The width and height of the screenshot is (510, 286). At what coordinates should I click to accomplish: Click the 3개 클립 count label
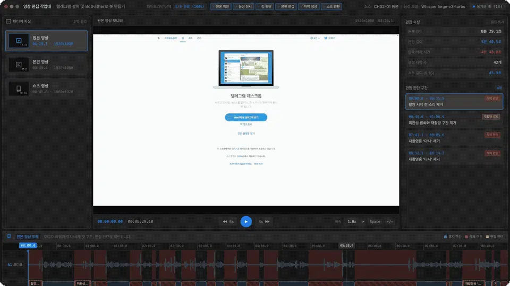click(x=80, y=21)
